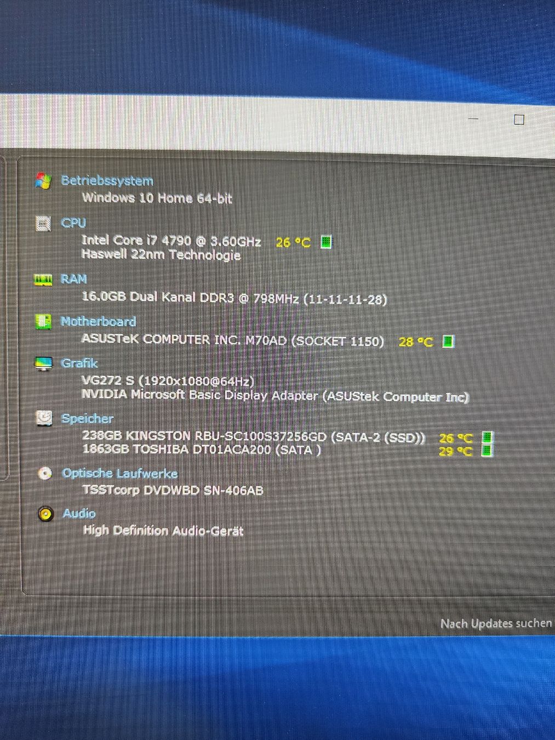Maximize the window with the square button
Screen dimensions: 555x740
(x=519, y=119)
